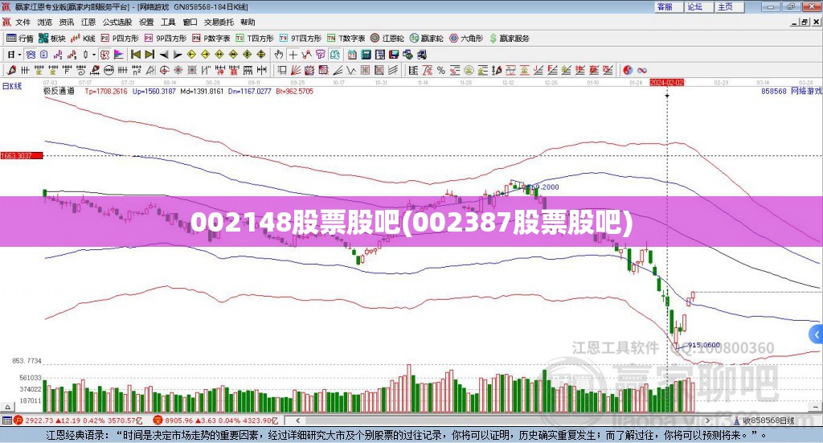
Task: Open the T四方形 tool
Action: click(255, 39)
